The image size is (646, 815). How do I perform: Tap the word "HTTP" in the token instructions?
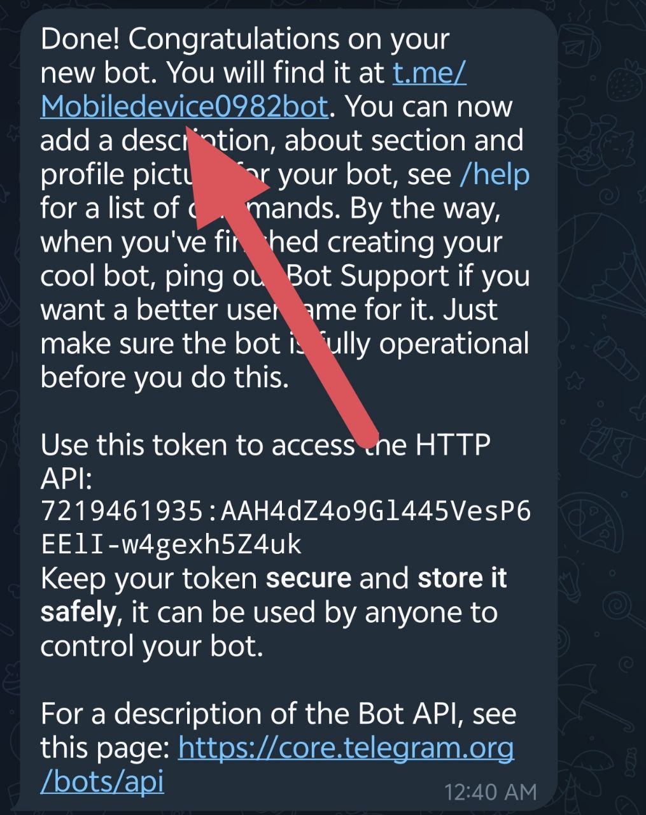tap(453, 444)
